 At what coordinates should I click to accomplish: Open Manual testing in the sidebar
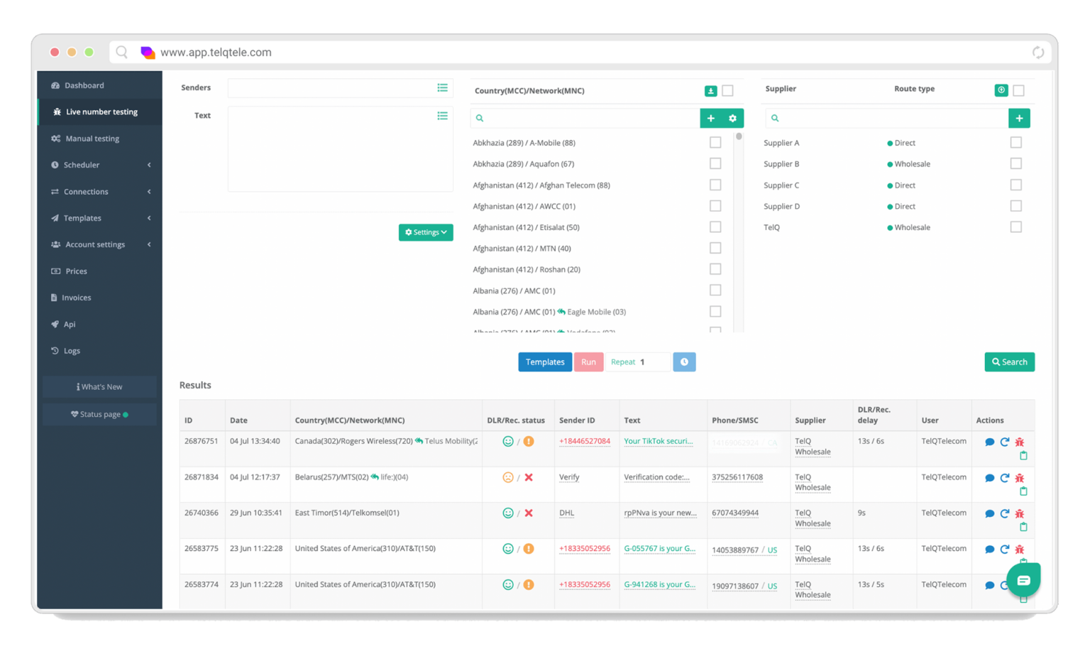tap(92, 138)
